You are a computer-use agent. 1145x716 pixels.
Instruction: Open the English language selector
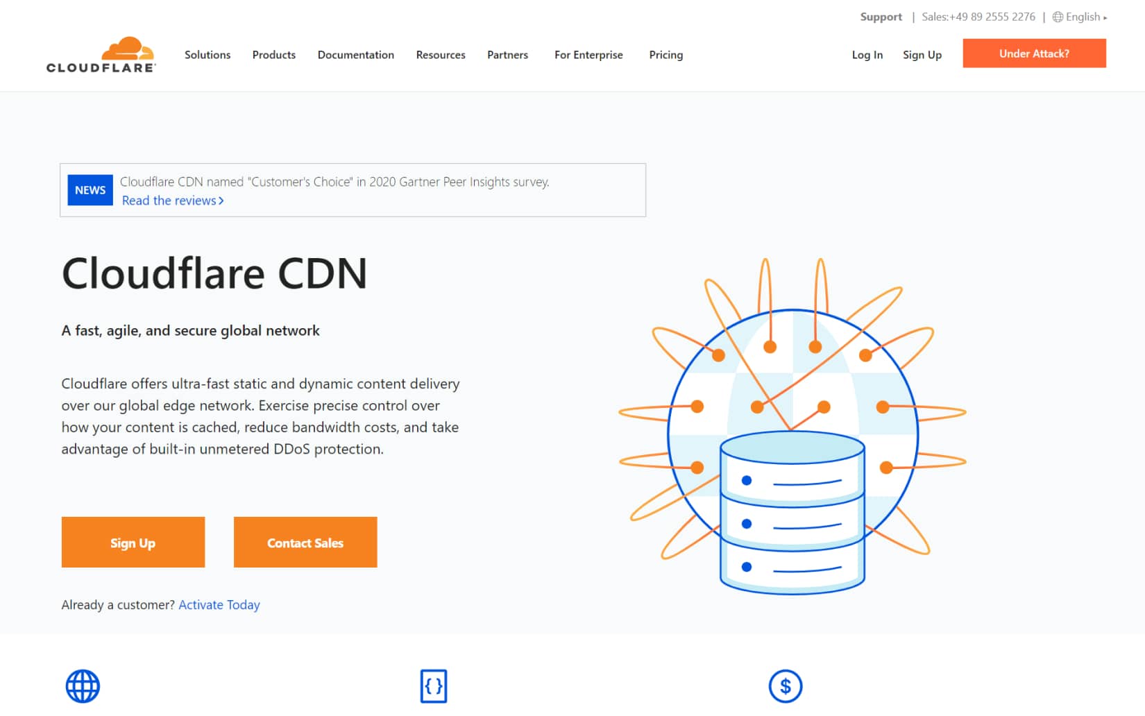point(1083,17)
